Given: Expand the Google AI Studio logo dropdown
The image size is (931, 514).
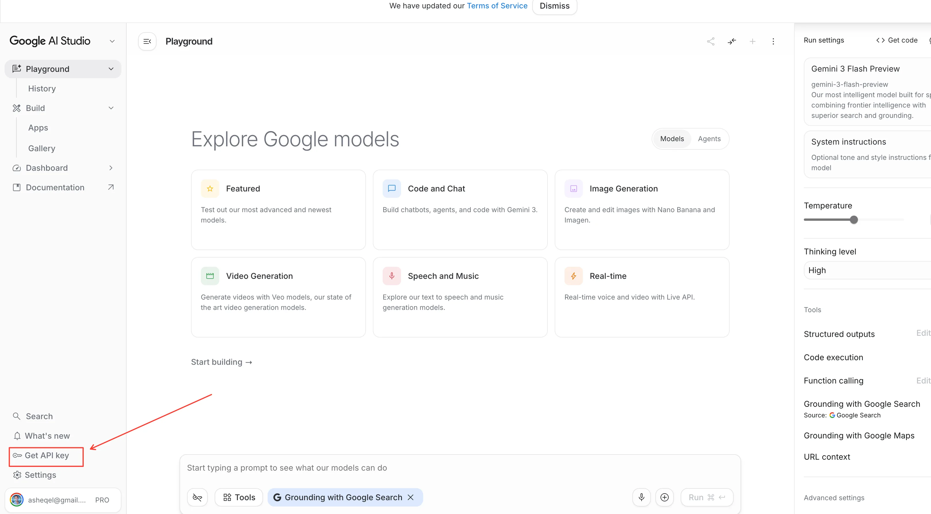Looking at the screenshot, I should pos(112,41).
